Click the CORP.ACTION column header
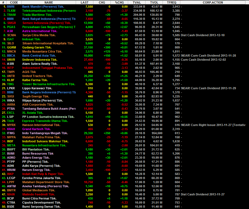The height and width of the screenshot is (209, 249). tap(213, 2)
